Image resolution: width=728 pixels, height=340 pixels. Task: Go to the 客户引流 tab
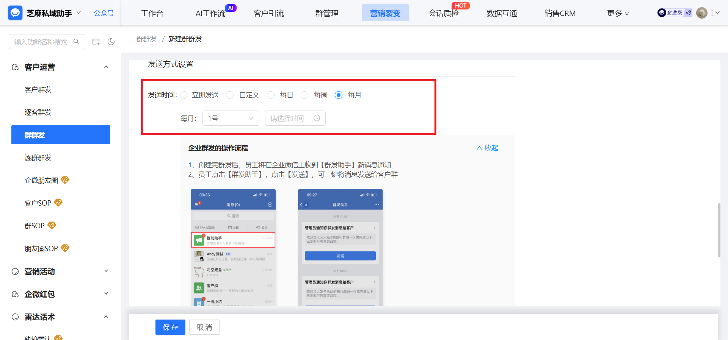click(x=269, y=13)
